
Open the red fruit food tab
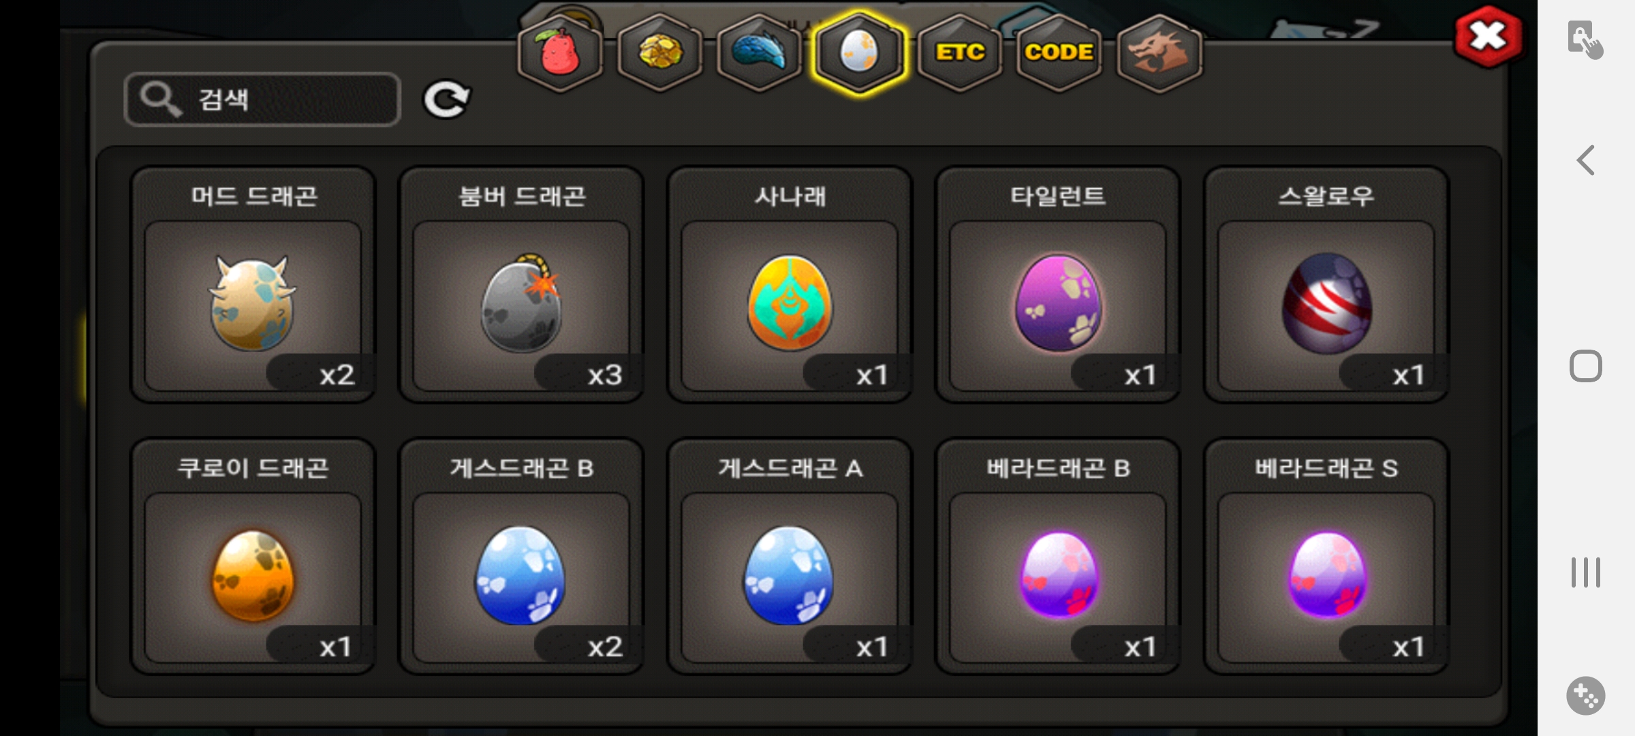click(560, 53)
